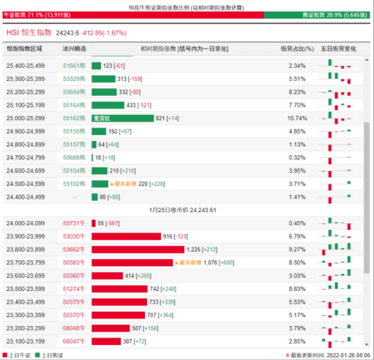This screenshot has height=360, width=374.
Task: Open warrant link 68047牛
Action: (74, 342)
